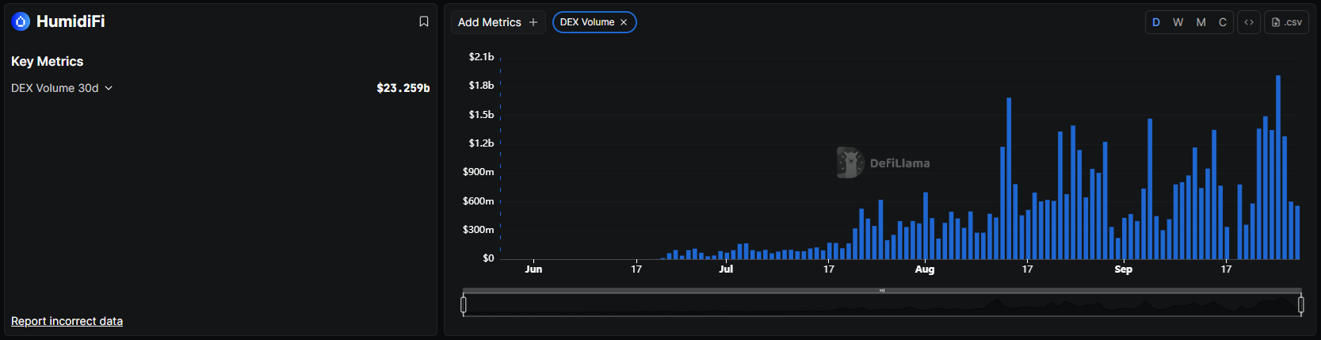Bookmark the HumidiFi protocol
The width and height of the screenshot is (1321, 340).
coord(424,21)
